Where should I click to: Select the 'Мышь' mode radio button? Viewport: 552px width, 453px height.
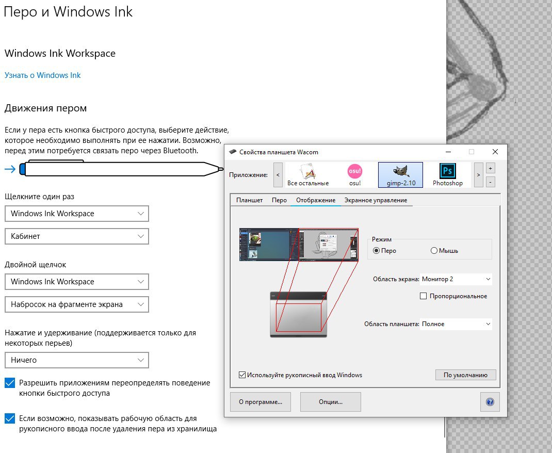(434, 251)
